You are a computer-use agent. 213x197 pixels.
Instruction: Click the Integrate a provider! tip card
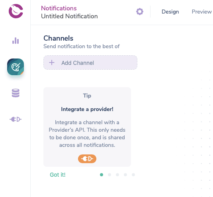87,127
